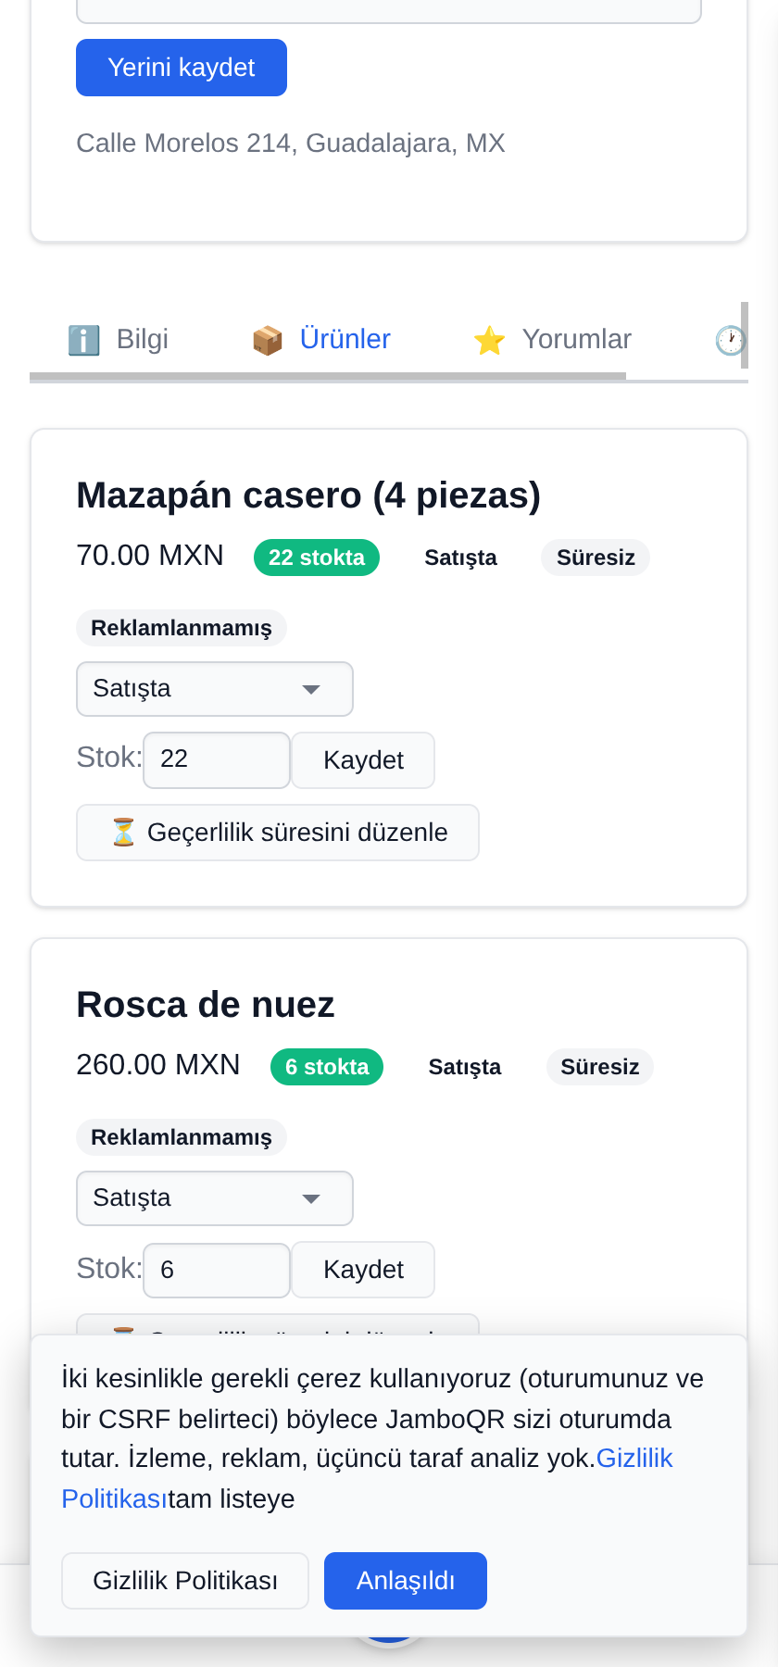
Task: Expand dropdown arrow under Mazapán Reklamlanmamış badge
Action: [x=311, y=689]
